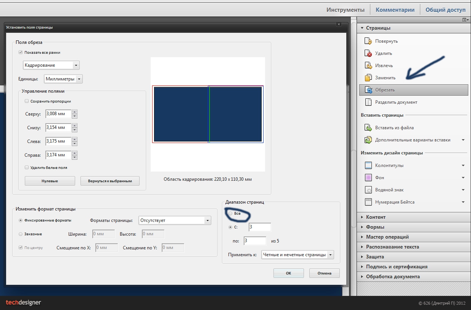Click the Снизу margin input field
This screenshot has width=471, height=310.
(58, 127)
